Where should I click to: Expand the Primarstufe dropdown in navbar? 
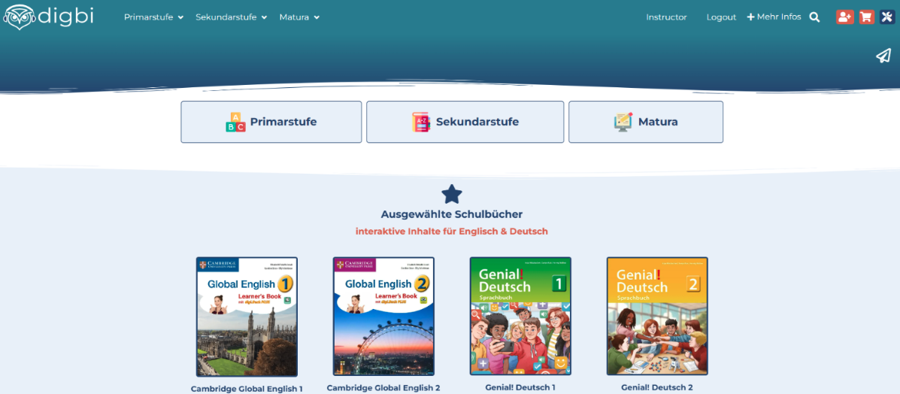click(153, 17)
